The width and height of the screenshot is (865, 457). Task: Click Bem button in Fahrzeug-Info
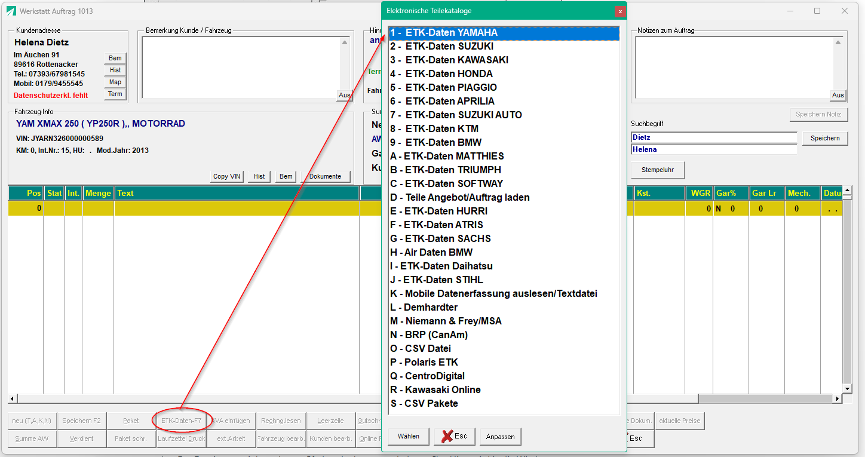click(x=286, y=176)
